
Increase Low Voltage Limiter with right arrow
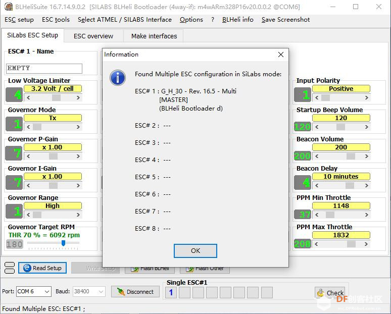point(78,98)
